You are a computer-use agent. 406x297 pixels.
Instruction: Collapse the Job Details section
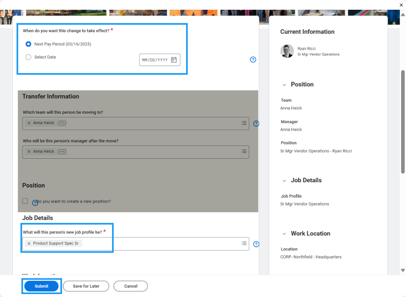tap(284, 180)
